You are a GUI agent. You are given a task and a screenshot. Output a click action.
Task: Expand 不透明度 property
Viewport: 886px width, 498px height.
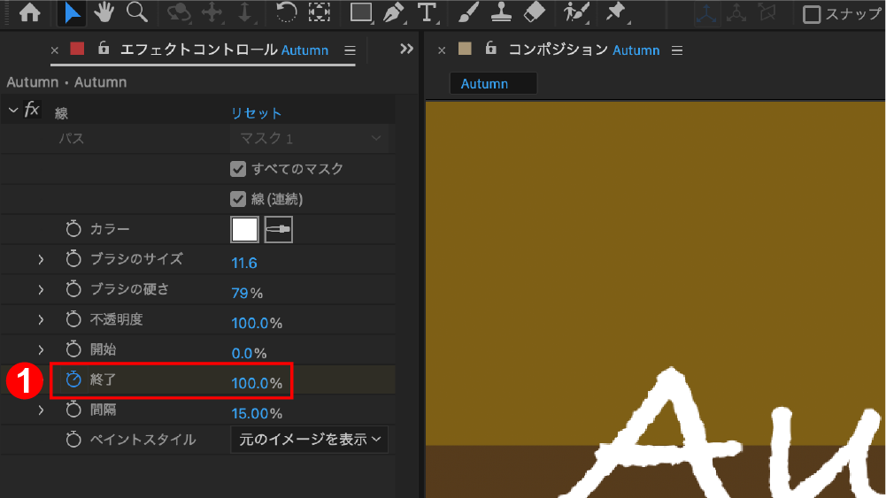click(41, 319)
